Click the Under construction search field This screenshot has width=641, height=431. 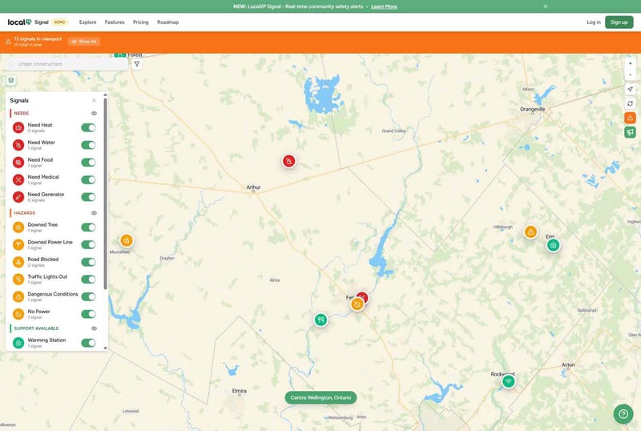point(67,64)
